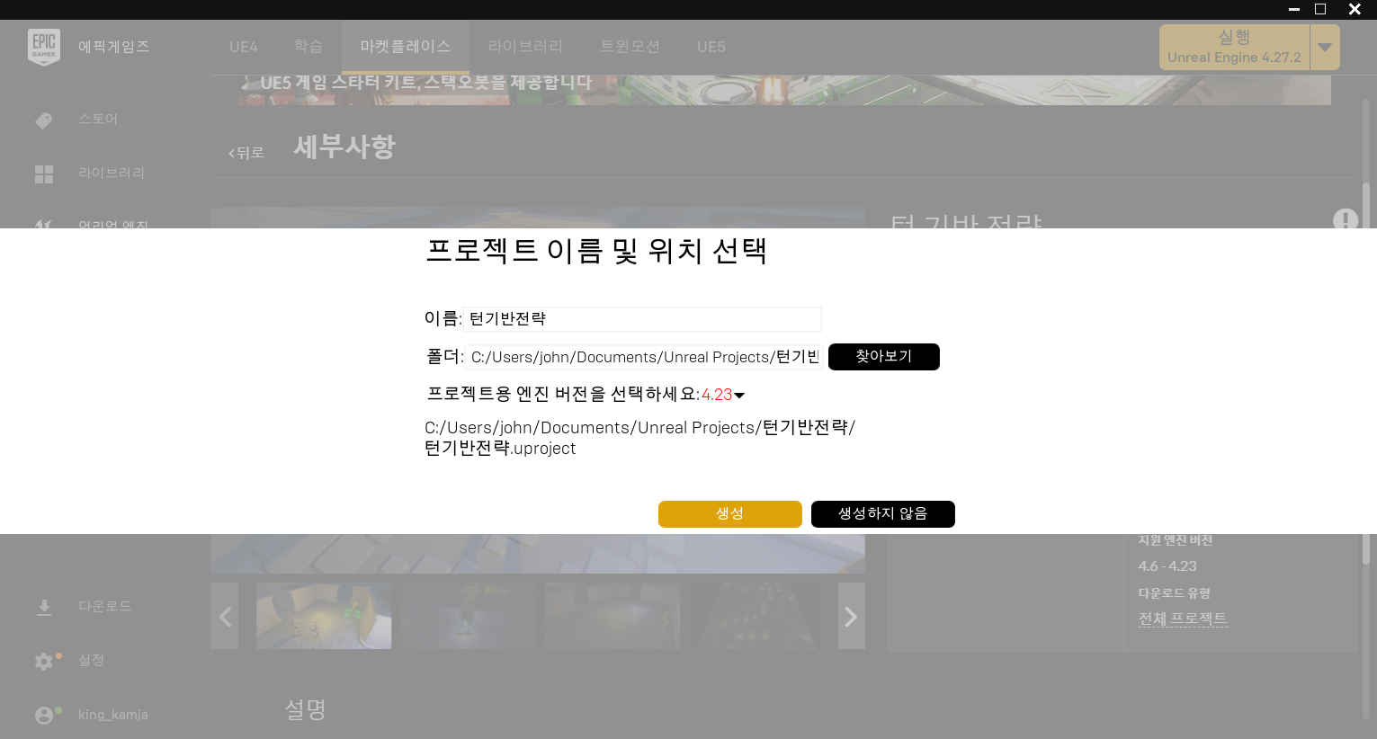The height and width of the screenshot is (739, 1377).
Task: Click the exclamation alert icon
Action: (1346, 219)
